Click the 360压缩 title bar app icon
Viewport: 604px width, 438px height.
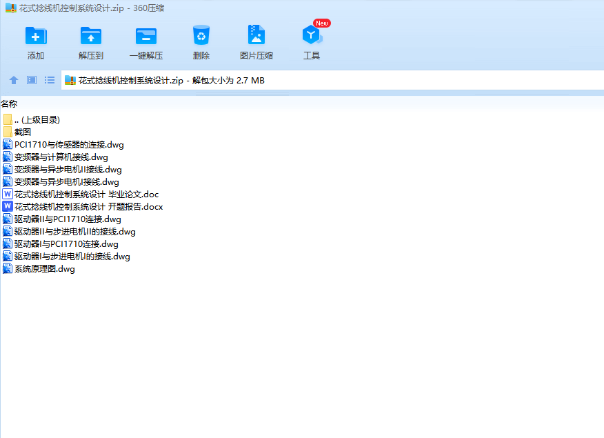[11, 8]
